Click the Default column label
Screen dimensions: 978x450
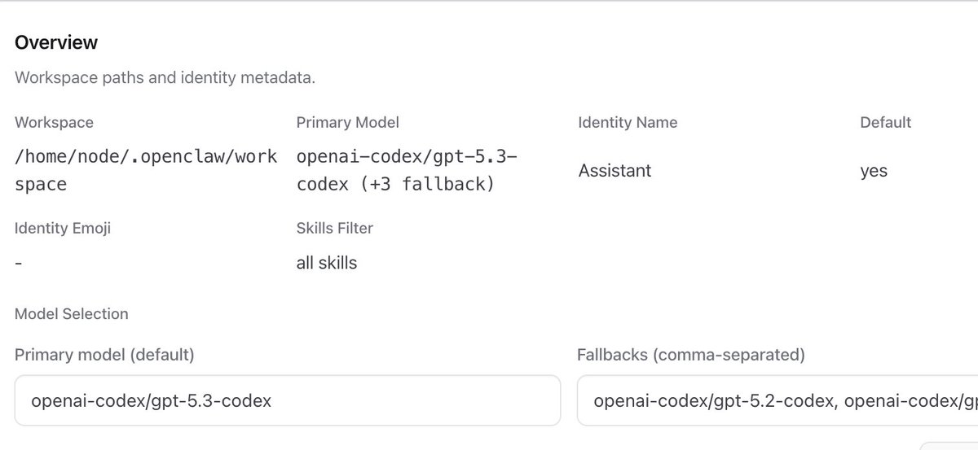coord(886,122)
